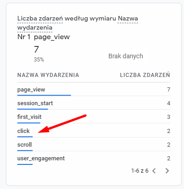Click the NAZWA WYDARZENIA column header
The image size is (184, 189).
48,75
